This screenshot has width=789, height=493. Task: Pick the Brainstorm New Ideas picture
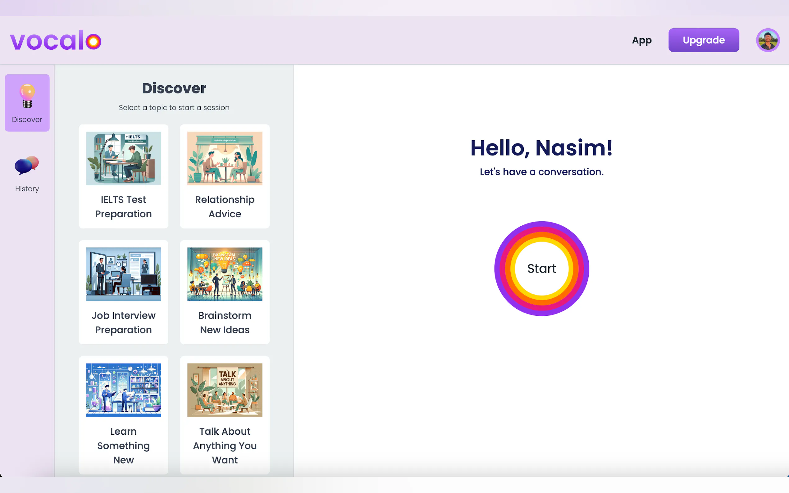225,274
